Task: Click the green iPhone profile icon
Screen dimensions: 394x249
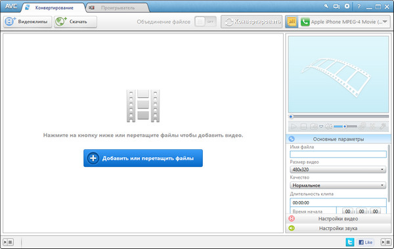Action: pyautogui.click(x=305, y=22)
